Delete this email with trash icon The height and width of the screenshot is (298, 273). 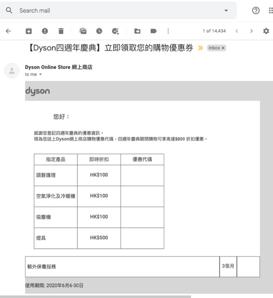(x=61, y=31)
